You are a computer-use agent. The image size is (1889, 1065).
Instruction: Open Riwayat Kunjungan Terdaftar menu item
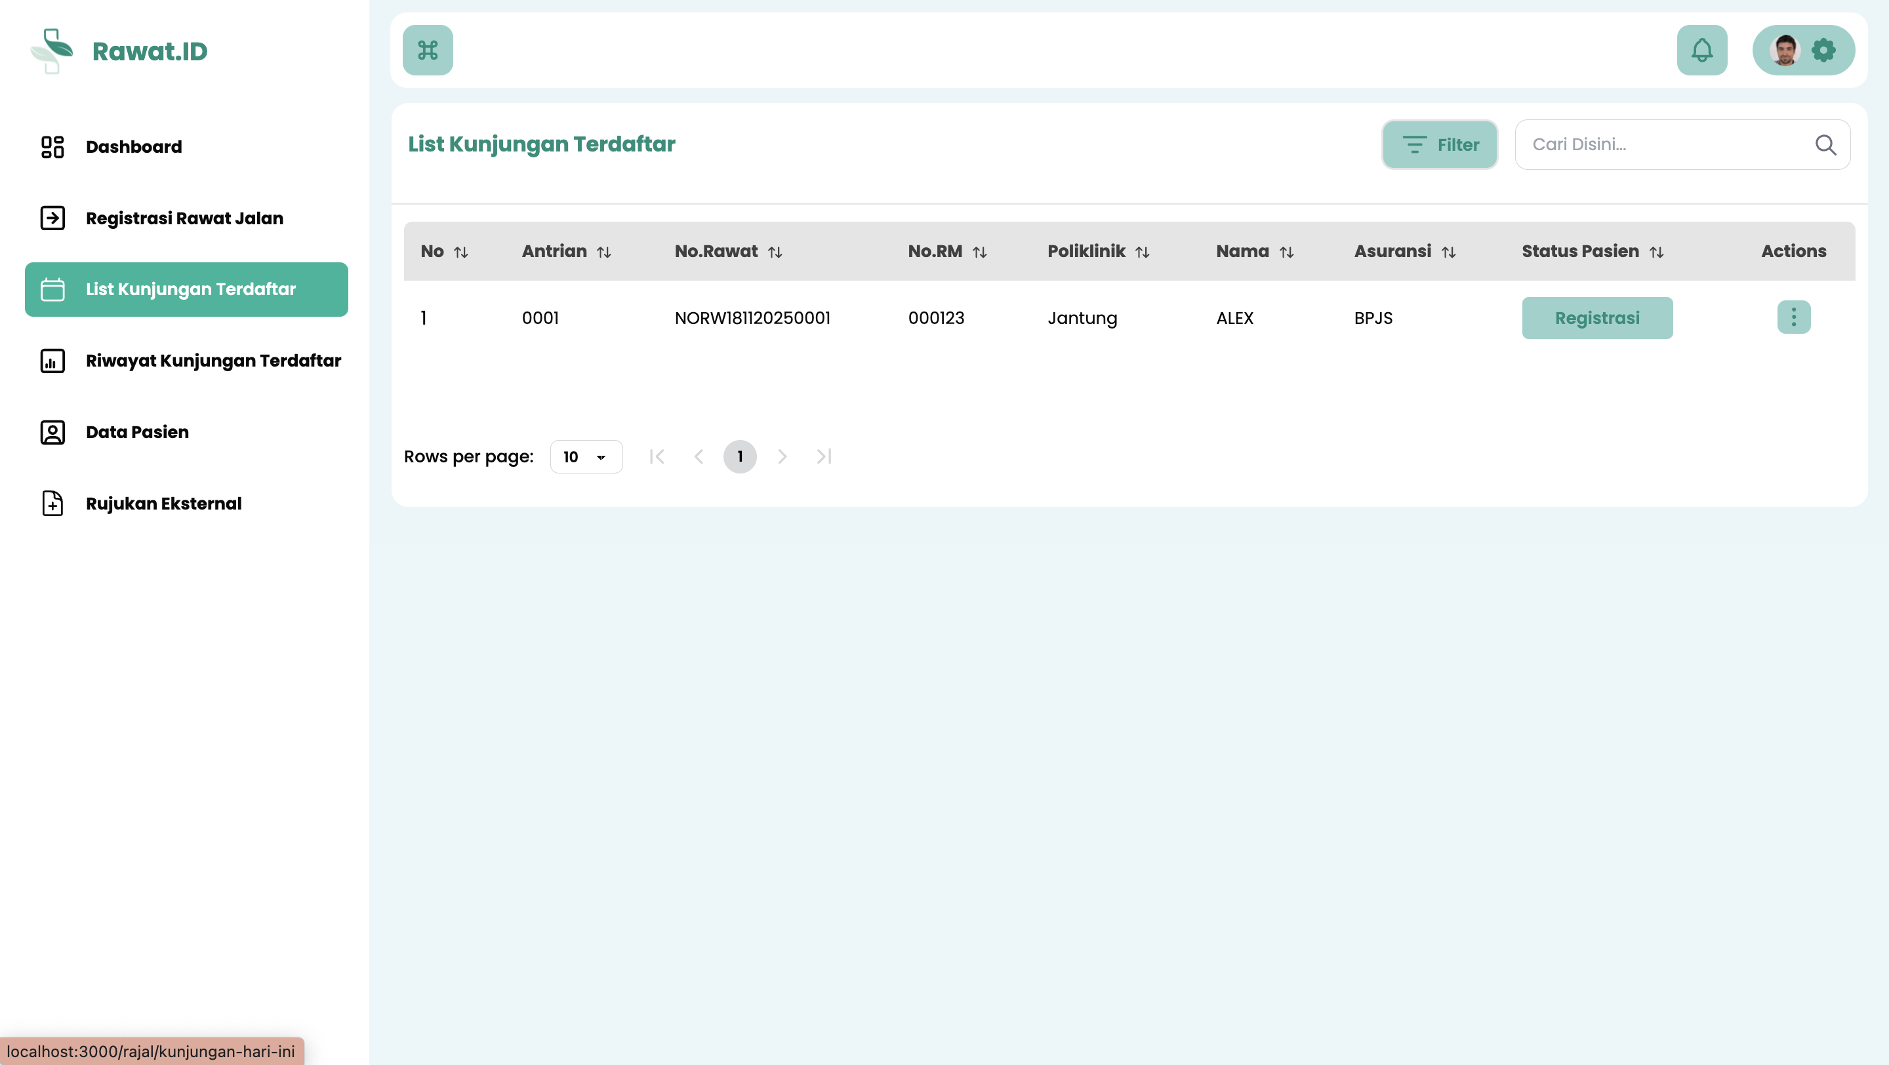[x=213, y=361]
